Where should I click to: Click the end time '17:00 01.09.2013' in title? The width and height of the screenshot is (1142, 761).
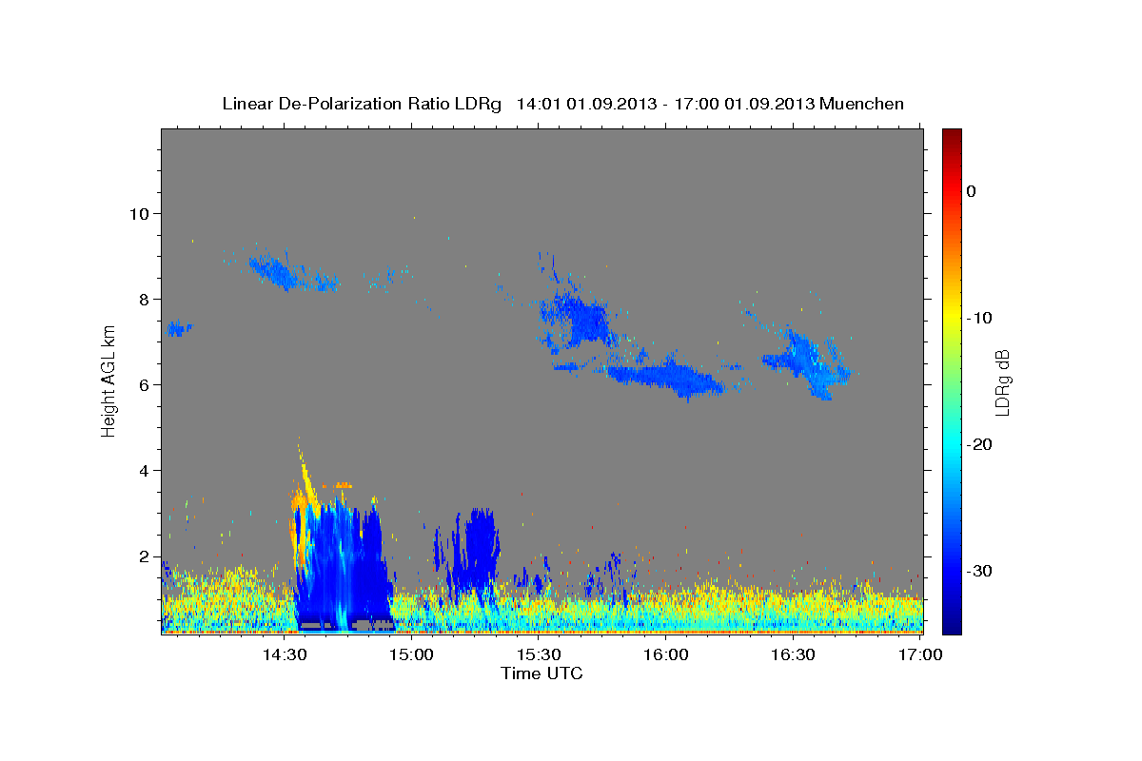point(744,104)
